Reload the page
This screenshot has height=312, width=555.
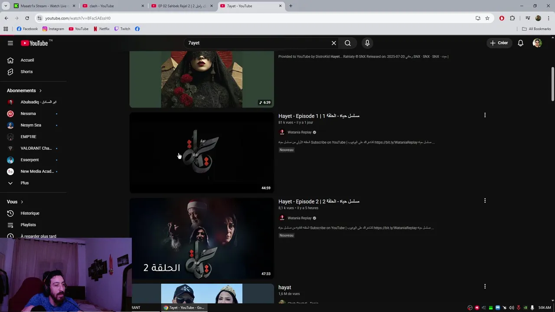coord(27,18)
